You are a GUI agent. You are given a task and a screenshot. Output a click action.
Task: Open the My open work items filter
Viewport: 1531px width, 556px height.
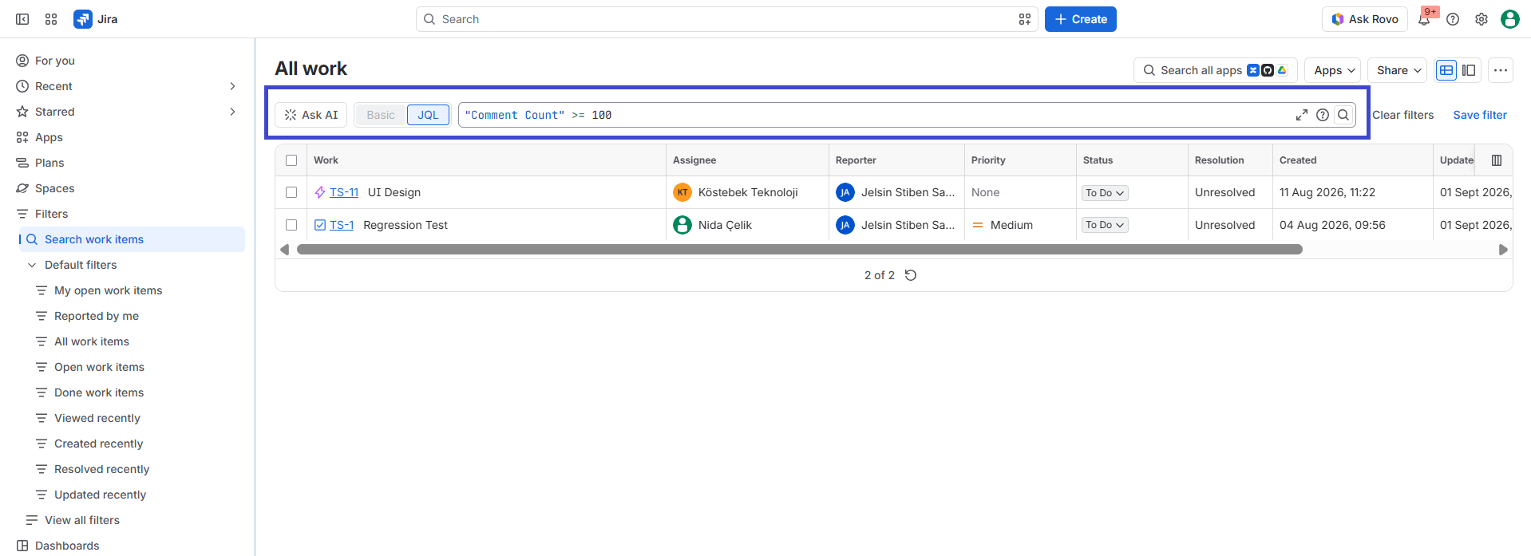(x=108, y=290)
